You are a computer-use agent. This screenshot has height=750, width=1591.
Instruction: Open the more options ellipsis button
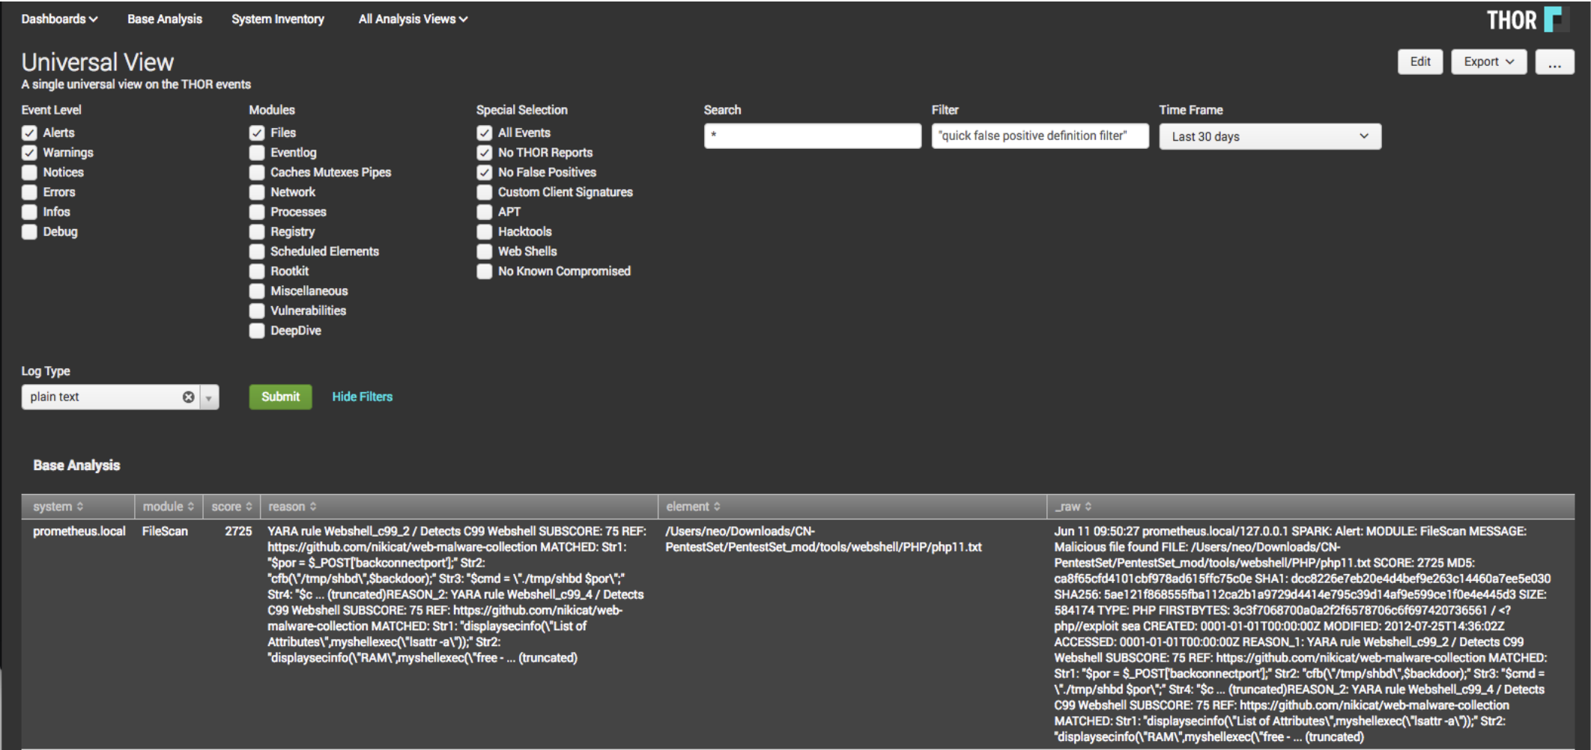(x=1554, y=62)
